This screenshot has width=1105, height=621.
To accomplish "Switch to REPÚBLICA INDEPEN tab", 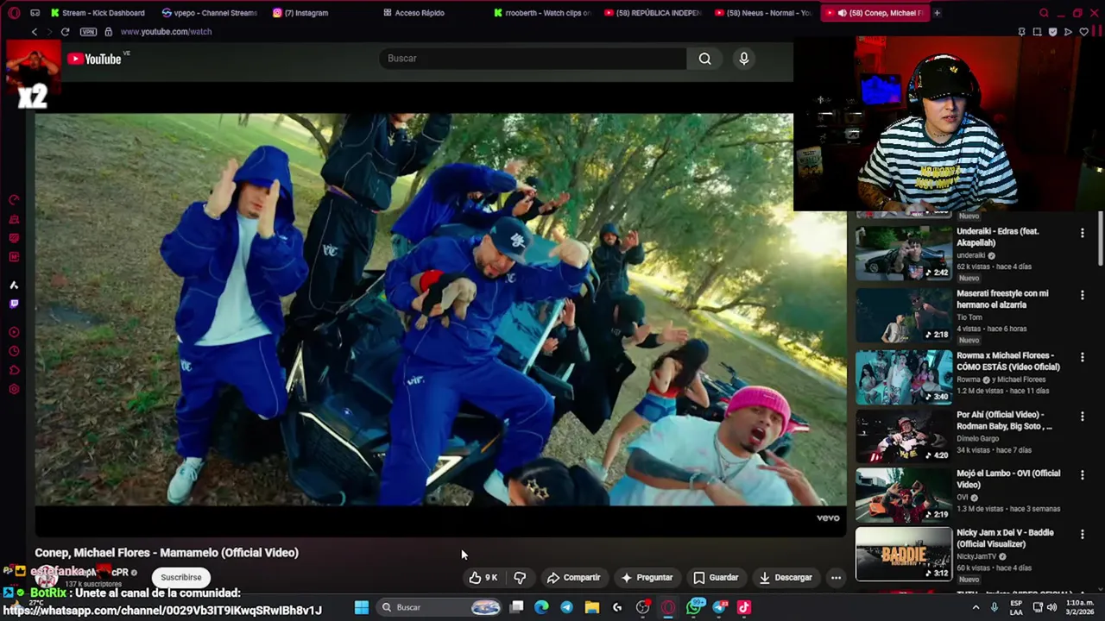I will [x=653, y=13].
